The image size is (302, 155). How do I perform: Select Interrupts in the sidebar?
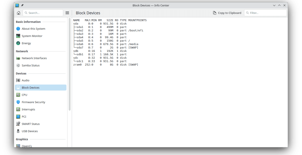coord(28,109)
